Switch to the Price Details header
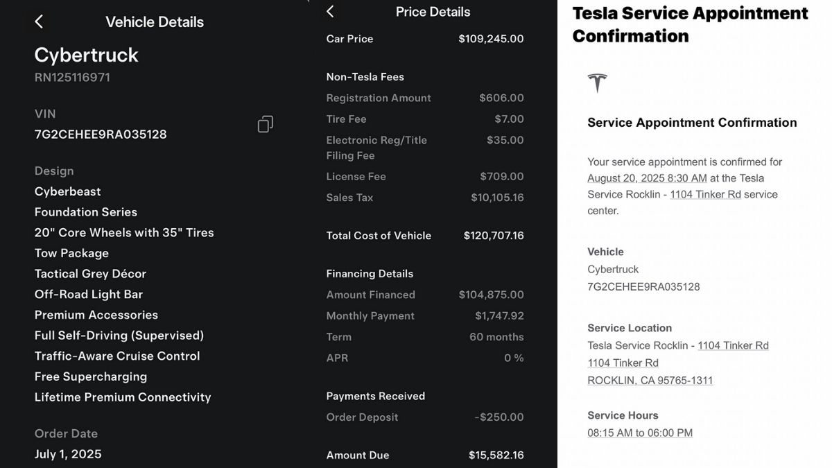Screen dimensions: 832x468 click(433, 11)
